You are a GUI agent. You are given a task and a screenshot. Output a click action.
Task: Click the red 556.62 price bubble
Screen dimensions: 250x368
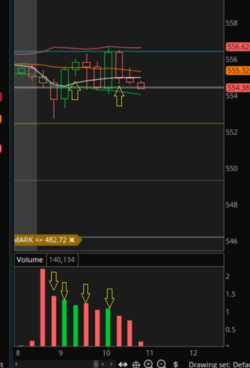pos(238,47)
